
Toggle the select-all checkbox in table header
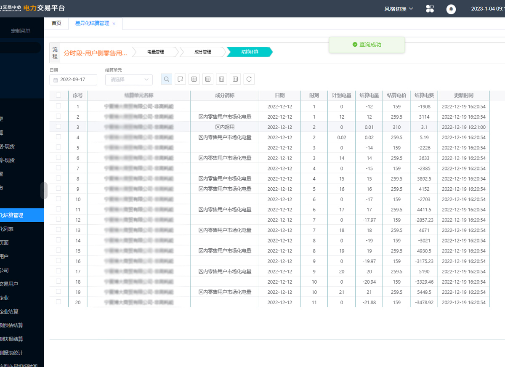(58, 95)
